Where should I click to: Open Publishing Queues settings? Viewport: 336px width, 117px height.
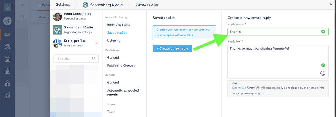click(121, 65)
